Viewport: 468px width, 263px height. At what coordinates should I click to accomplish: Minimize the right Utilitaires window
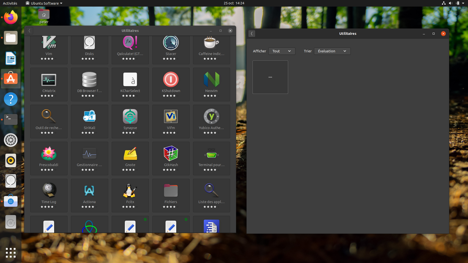click(424, 34)
